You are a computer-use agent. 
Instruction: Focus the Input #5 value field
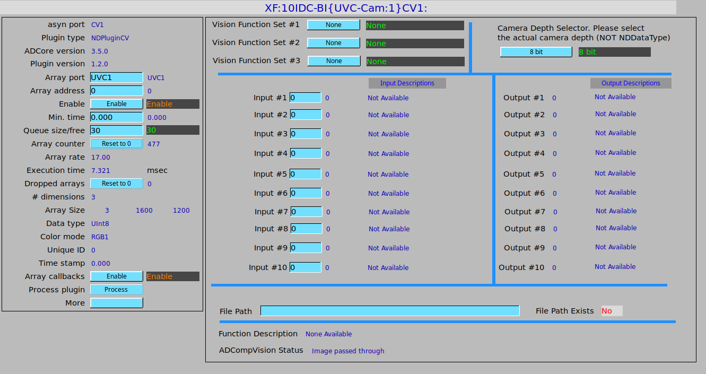point(306,174)
